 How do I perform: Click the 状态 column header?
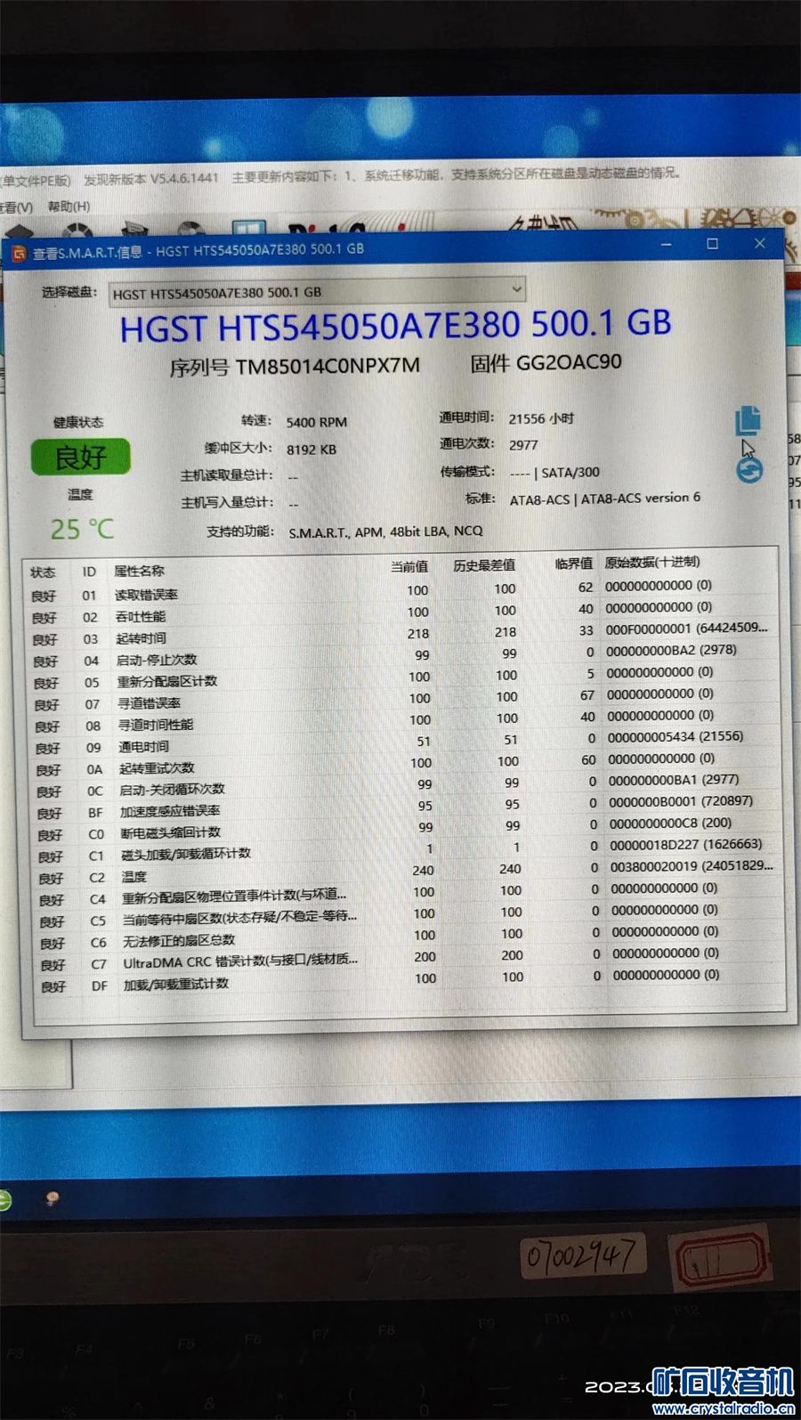[43, 572]
